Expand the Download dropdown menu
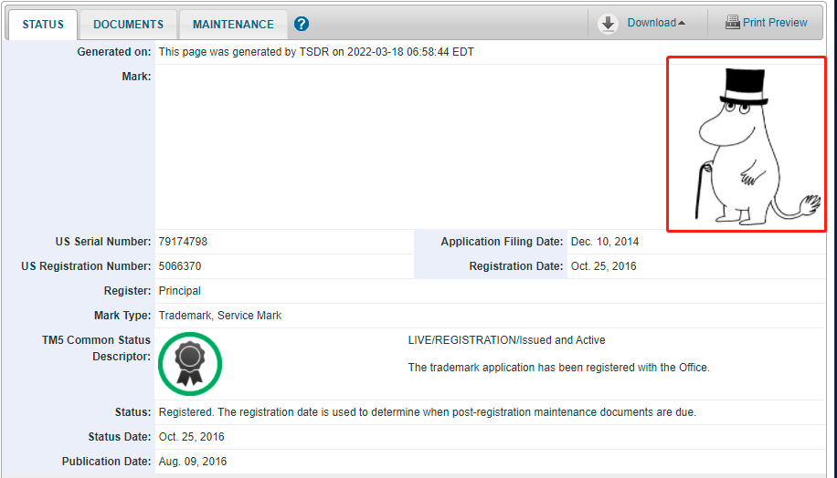Image resolution: width=837 pixels, height=478 pixels. click(x=656, y=23)
